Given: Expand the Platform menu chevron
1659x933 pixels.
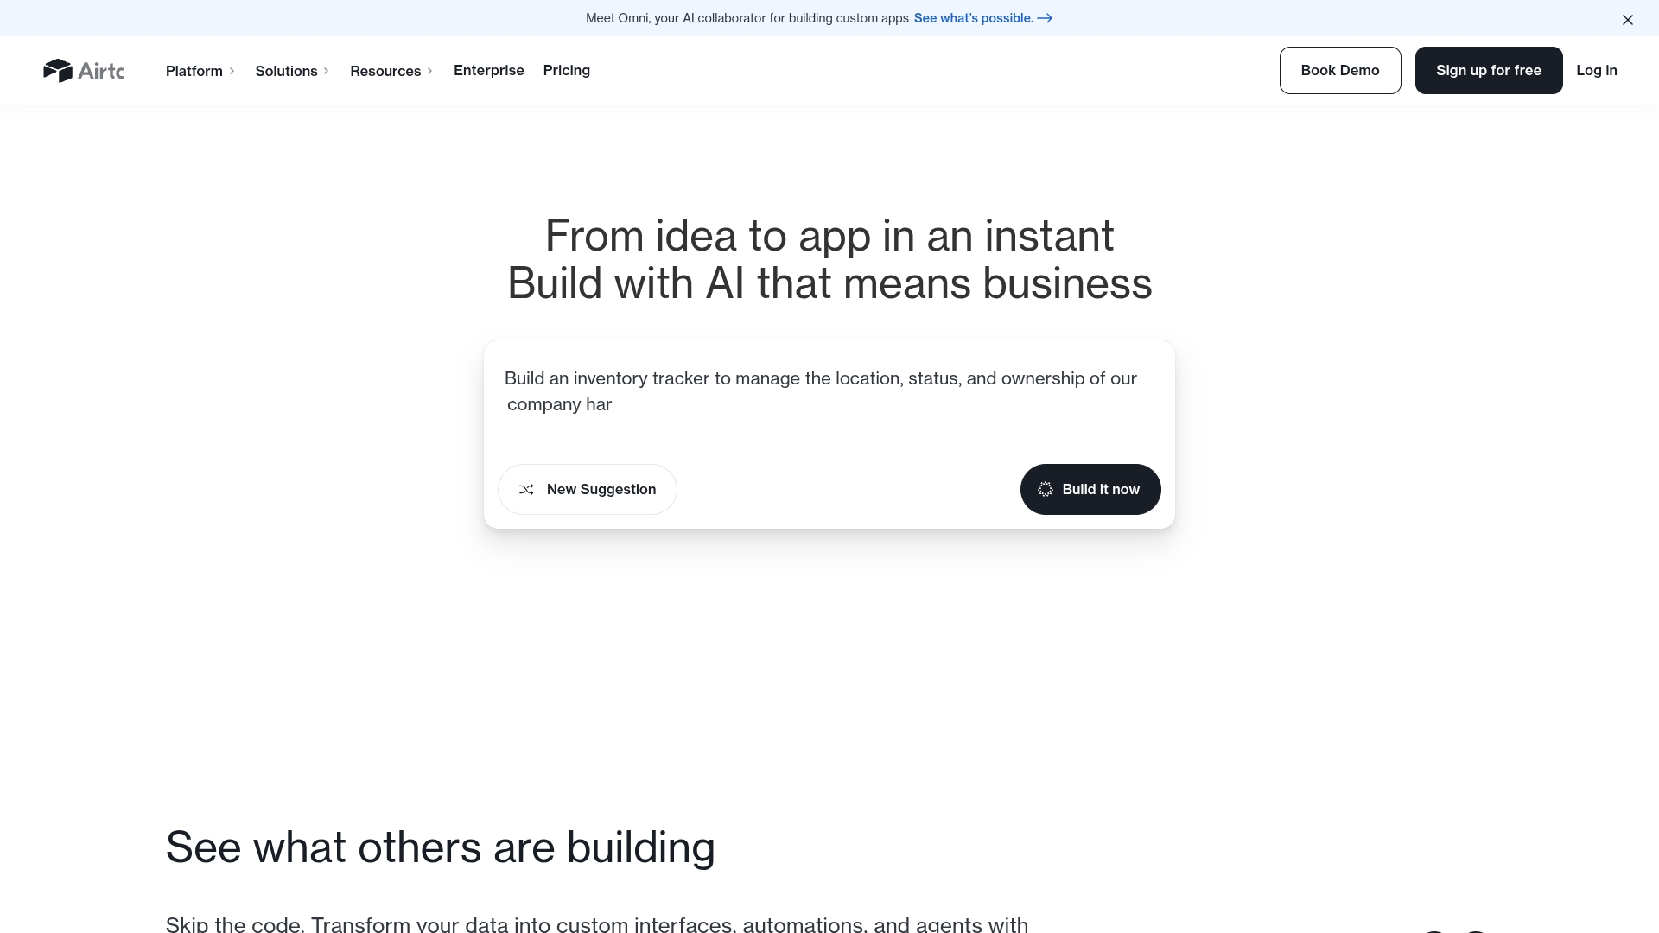Looking at the screenshot, I should pyautogui.click(x=232, y=71).
